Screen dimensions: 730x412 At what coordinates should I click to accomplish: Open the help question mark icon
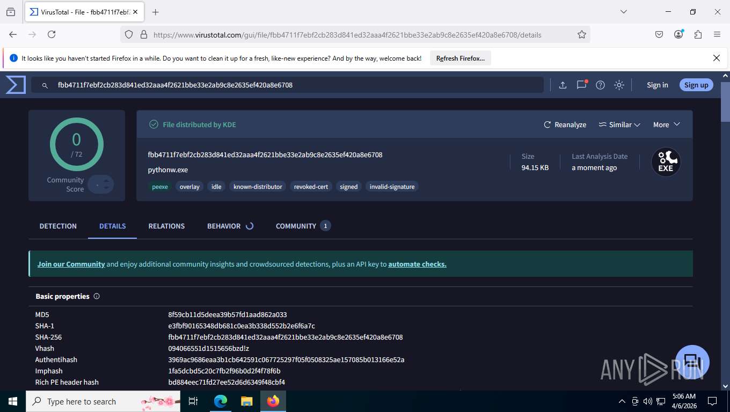point(601,85)
